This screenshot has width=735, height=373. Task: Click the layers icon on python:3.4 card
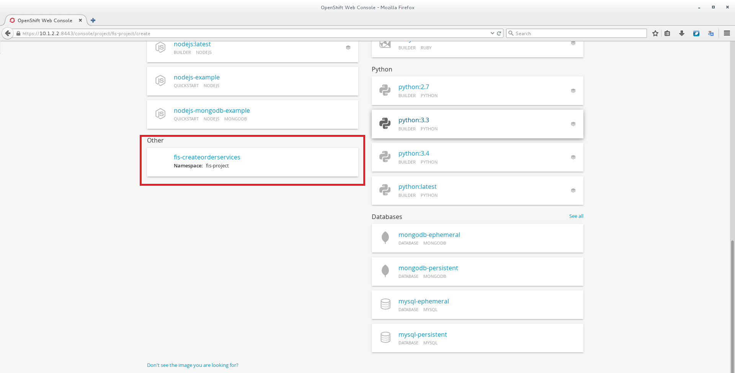(573, 157)
